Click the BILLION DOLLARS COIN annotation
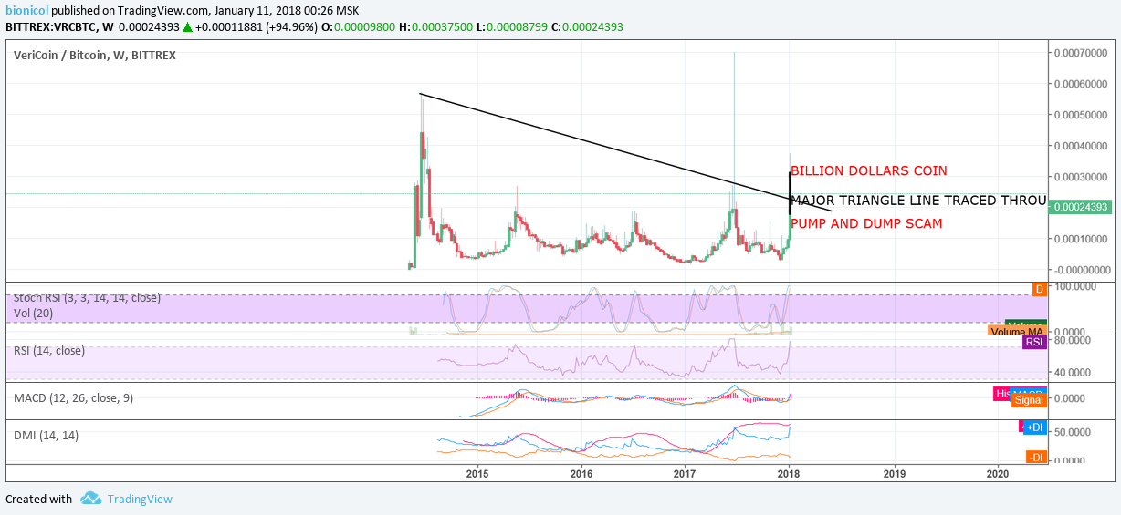Screen dimensions: 1121x515 (x=868, y=170)
